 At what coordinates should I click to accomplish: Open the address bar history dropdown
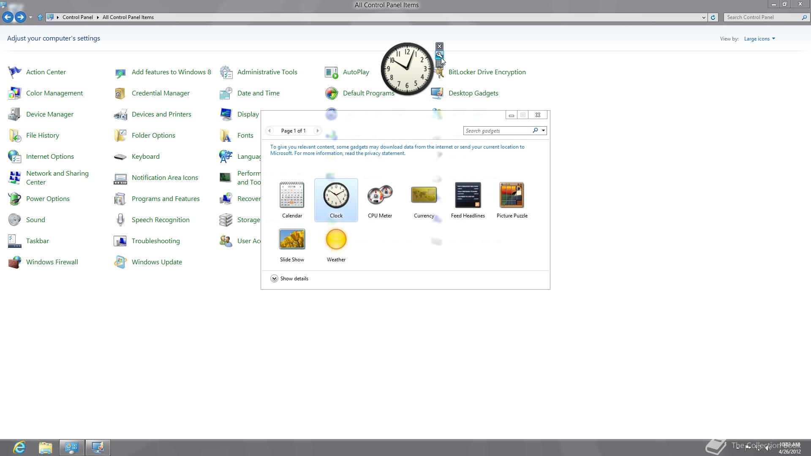(704, 17)
